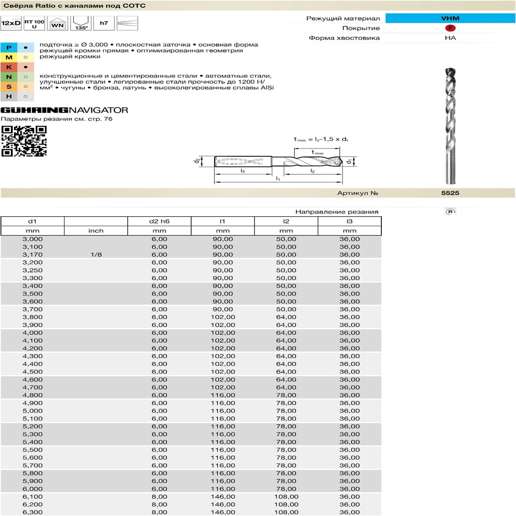The image size is (516, 516).
Task: Click the internal coolant channel icon
Action: pos(127,23)
